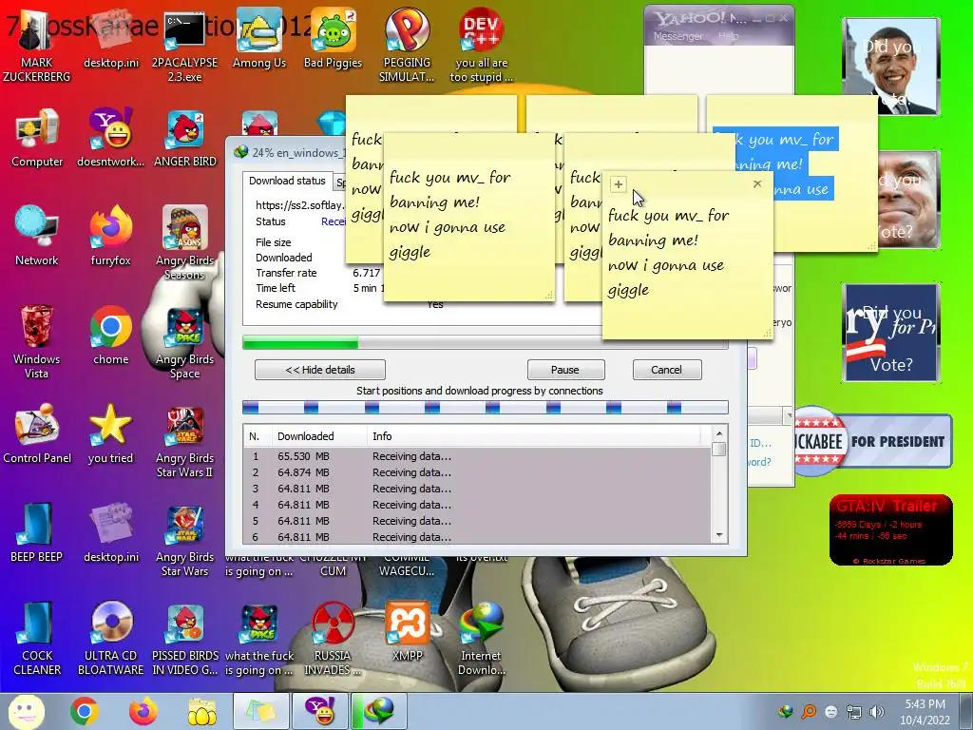The height and width of the screenshot is (730, 973).
Task: Cancel the download
Action: [666, 370]
